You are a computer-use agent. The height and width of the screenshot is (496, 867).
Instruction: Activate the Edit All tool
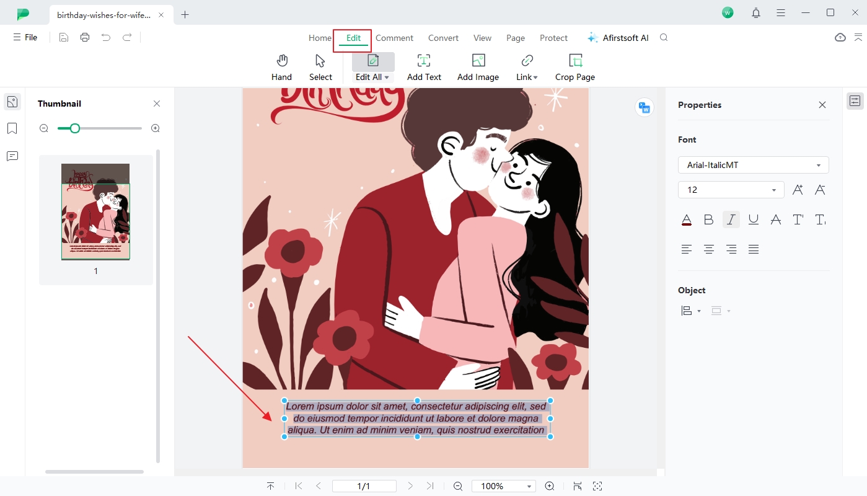373,68
